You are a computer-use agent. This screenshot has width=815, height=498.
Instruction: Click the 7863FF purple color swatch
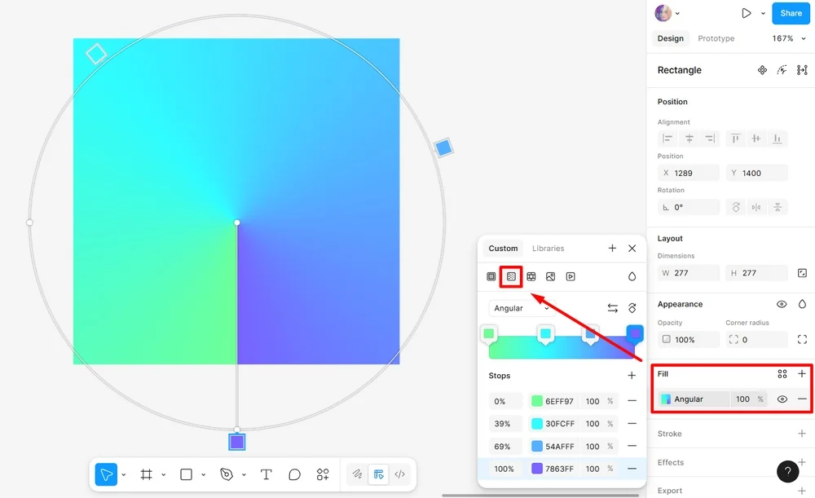(x=537, y=469)
